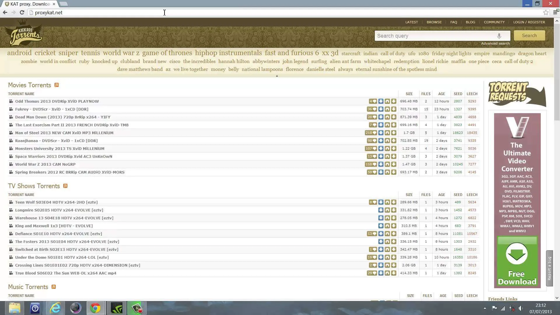Go to the COMMUNITY menu item
This screenshot has width=560, height=315.
tap(494, 22)
